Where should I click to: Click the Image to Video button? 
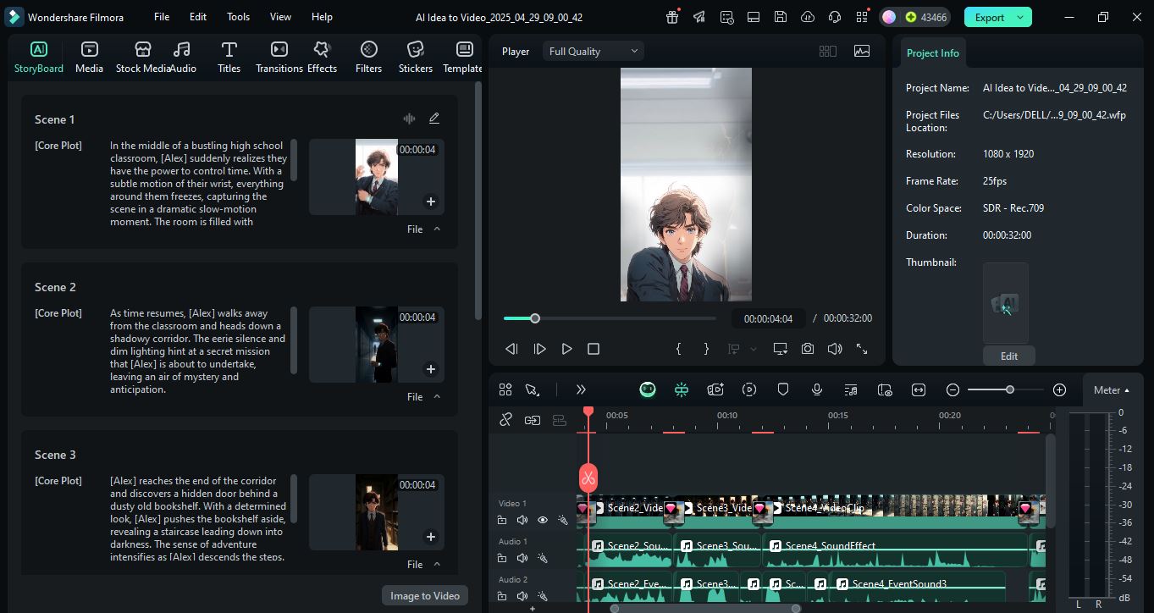425,595
